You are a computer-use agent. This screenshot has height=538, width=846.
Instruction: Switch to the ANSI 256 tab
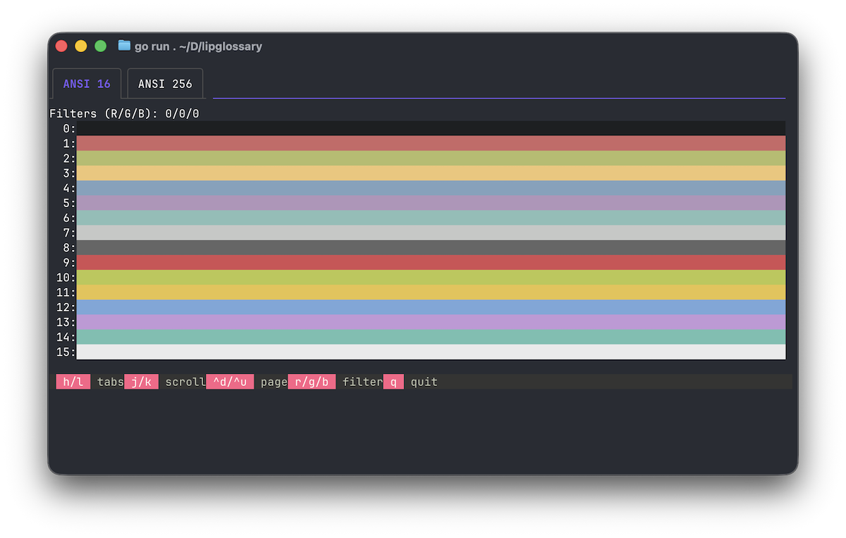click(165, 84)
